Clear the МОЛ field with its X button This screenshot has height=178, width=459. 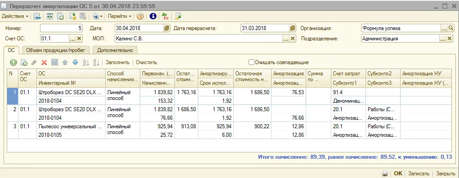[x=292, y=39]
